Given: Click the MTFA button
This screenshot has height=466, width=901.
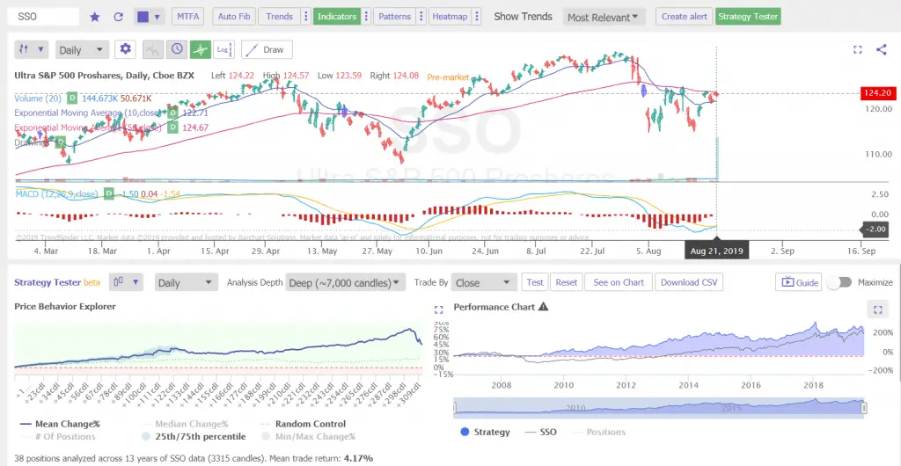Looking at the screenshot, I should pos(188,17).
